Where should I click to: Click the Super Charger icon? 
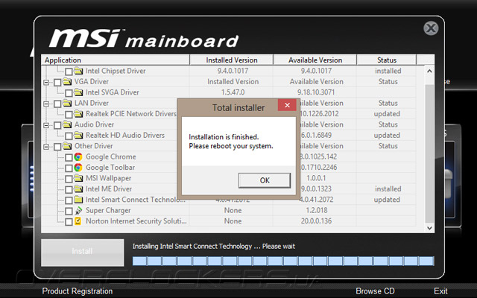78,210
